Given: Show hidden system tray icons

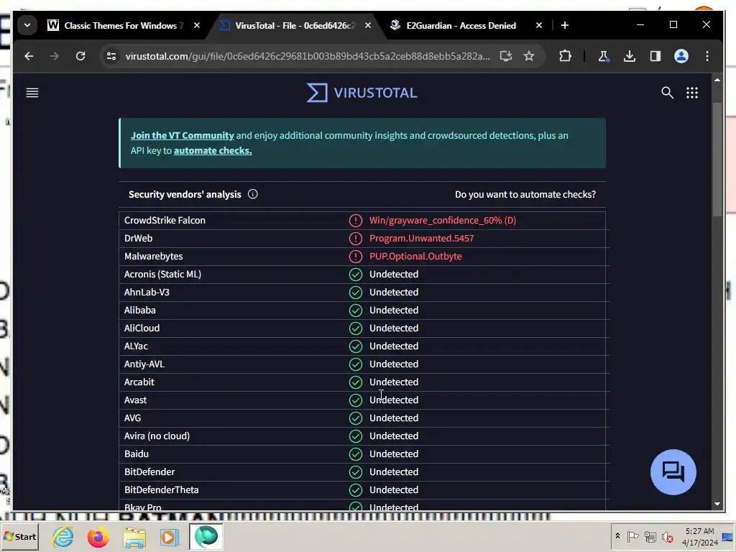Looking at the screenshot, I should (x=617, y=536).
